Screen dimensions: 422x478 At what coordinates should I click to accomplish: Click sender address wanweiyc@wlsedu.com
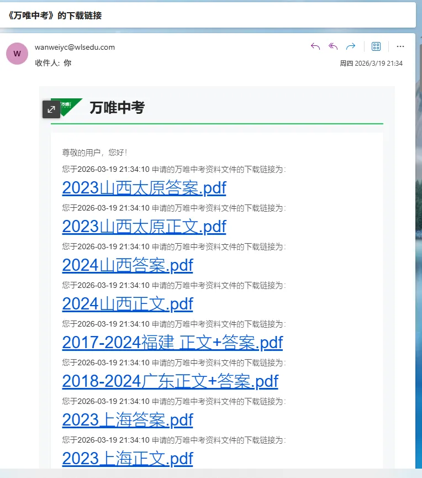click(x=75, y=48)
